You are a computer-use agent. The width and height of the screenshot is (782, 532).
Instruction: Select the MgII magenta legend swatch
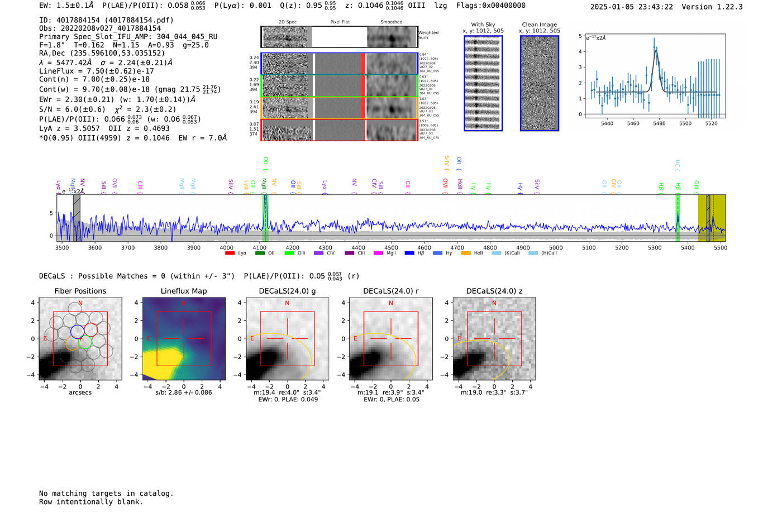point(378,253)
